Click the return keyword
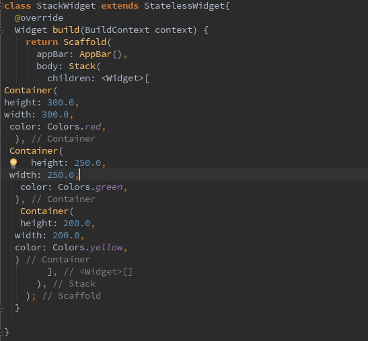 pyautogui.click(x=42, y=42)
